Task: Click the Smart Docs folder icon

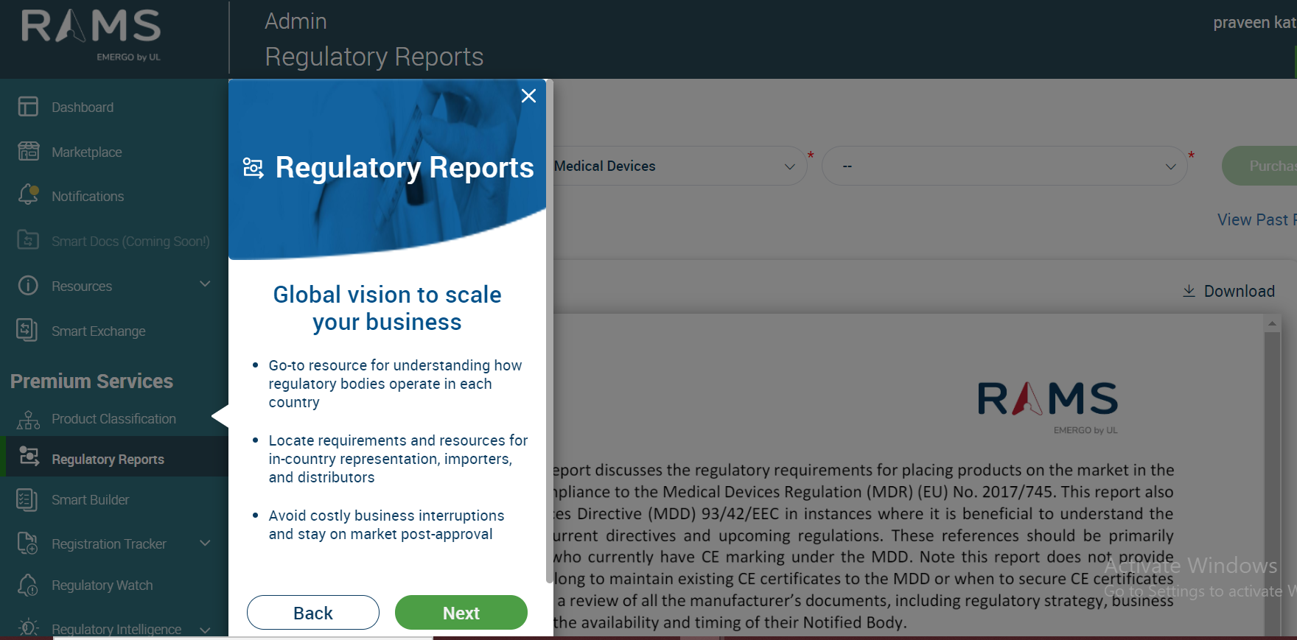Action: (x=28, y=240)
